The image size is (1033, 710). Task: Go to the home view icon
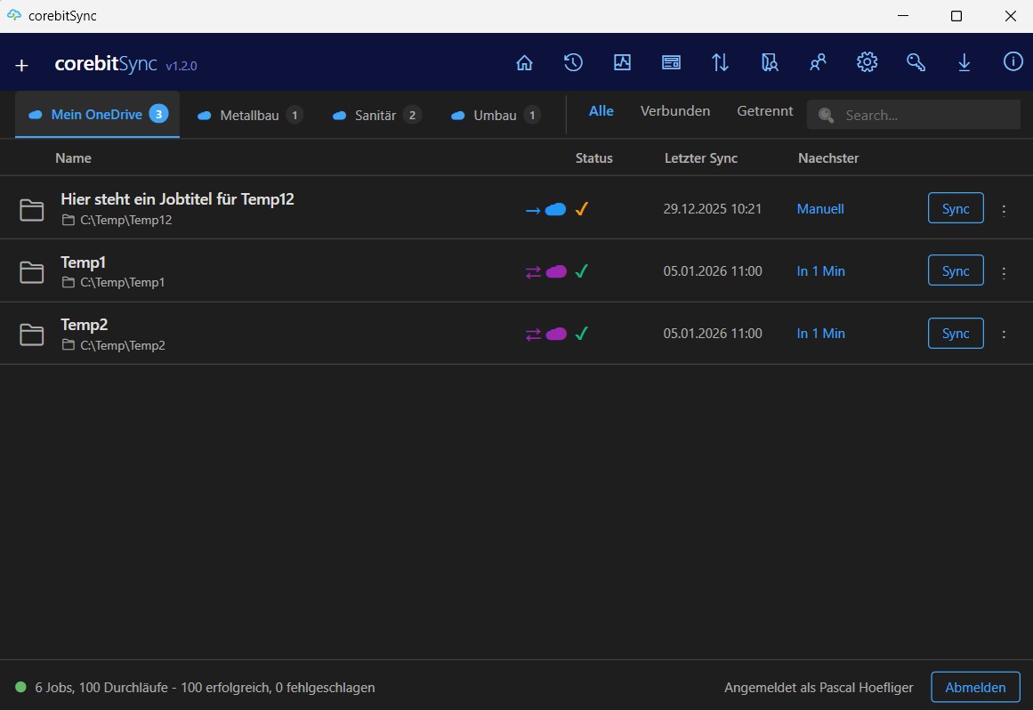525,62
